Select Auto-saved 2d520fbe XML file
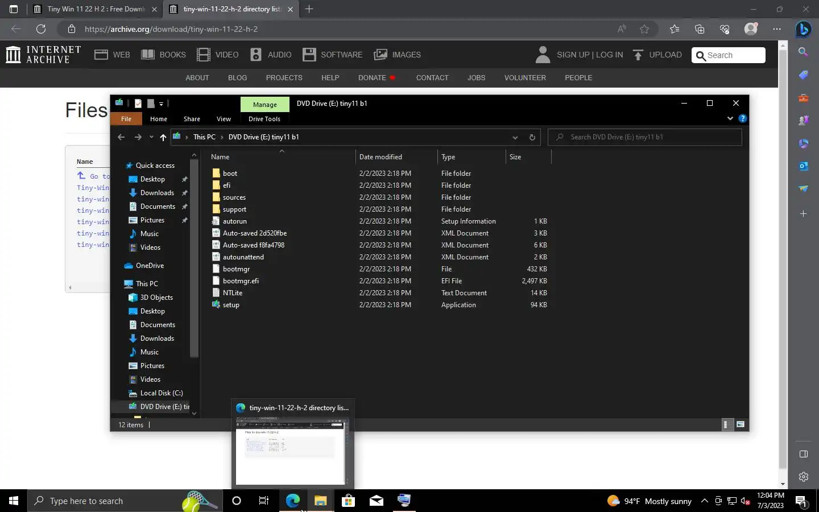The width and height of the screenshot is (819, 512). [x=254, y=233]
